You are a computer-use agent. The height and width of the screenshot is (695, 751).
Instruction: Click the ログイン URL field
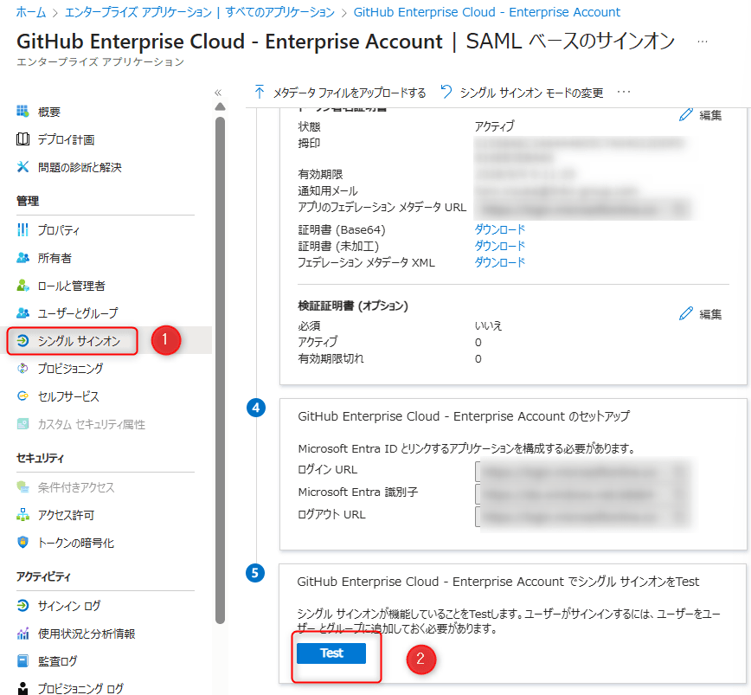[582, 472]
